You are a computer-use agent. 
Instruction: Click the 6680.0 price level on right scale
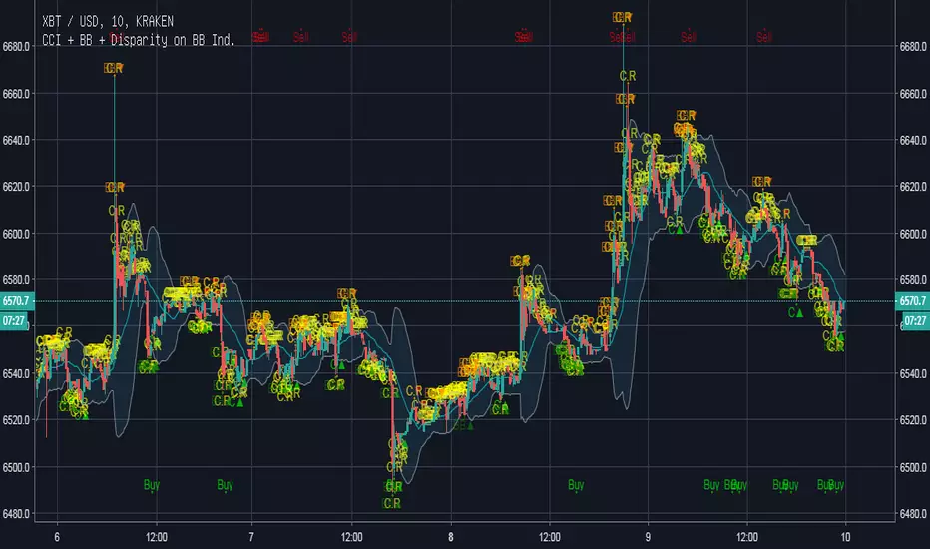913,46
